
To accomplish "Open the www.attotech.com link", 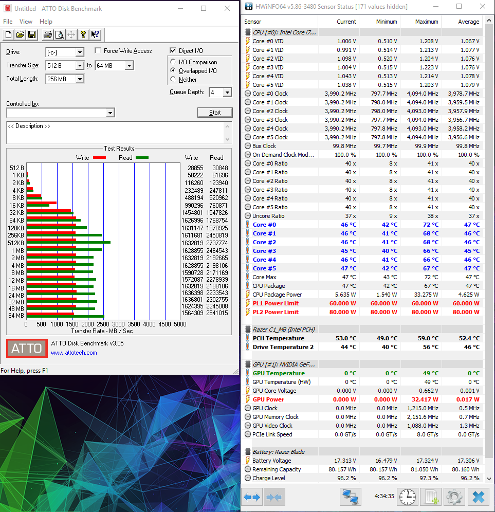I will pos(74,353).
